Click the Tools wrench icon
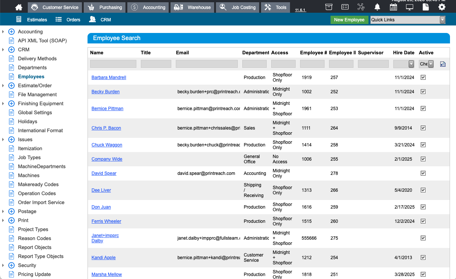The height and width of the screenshot is (279, 456). (x=268, y=7)
